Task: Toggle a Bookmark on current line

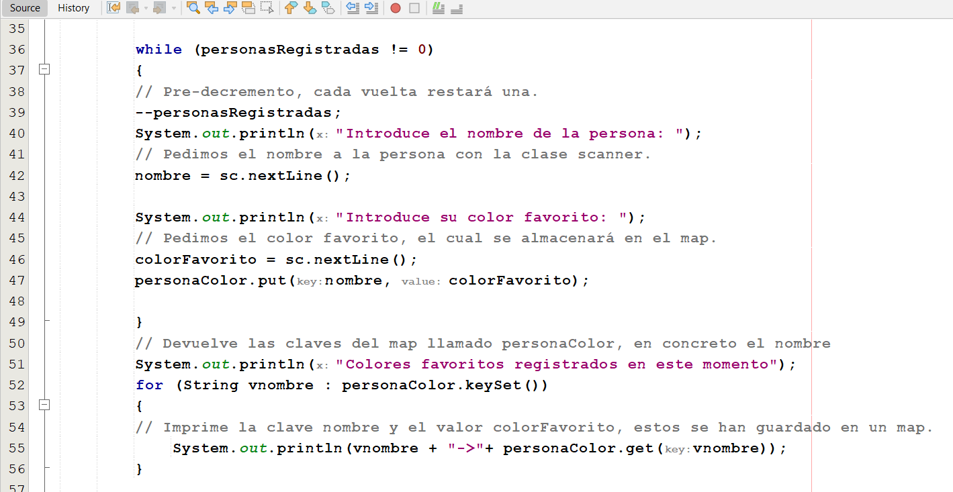Action: click(x=328, y=8)
